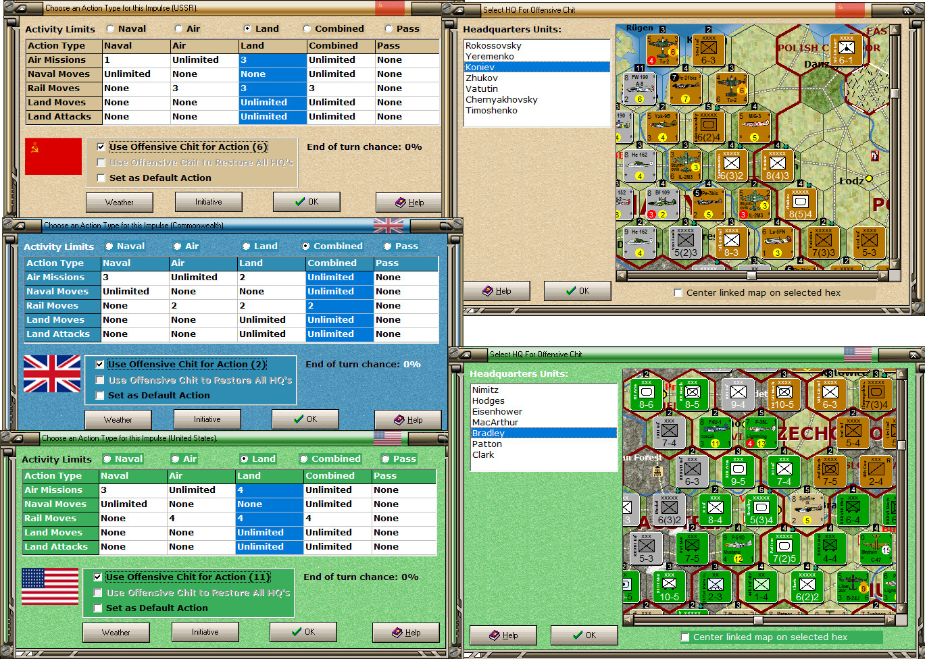Check Center linked map in Koniev HQ window
925x659 pixels.
point(757,292)
